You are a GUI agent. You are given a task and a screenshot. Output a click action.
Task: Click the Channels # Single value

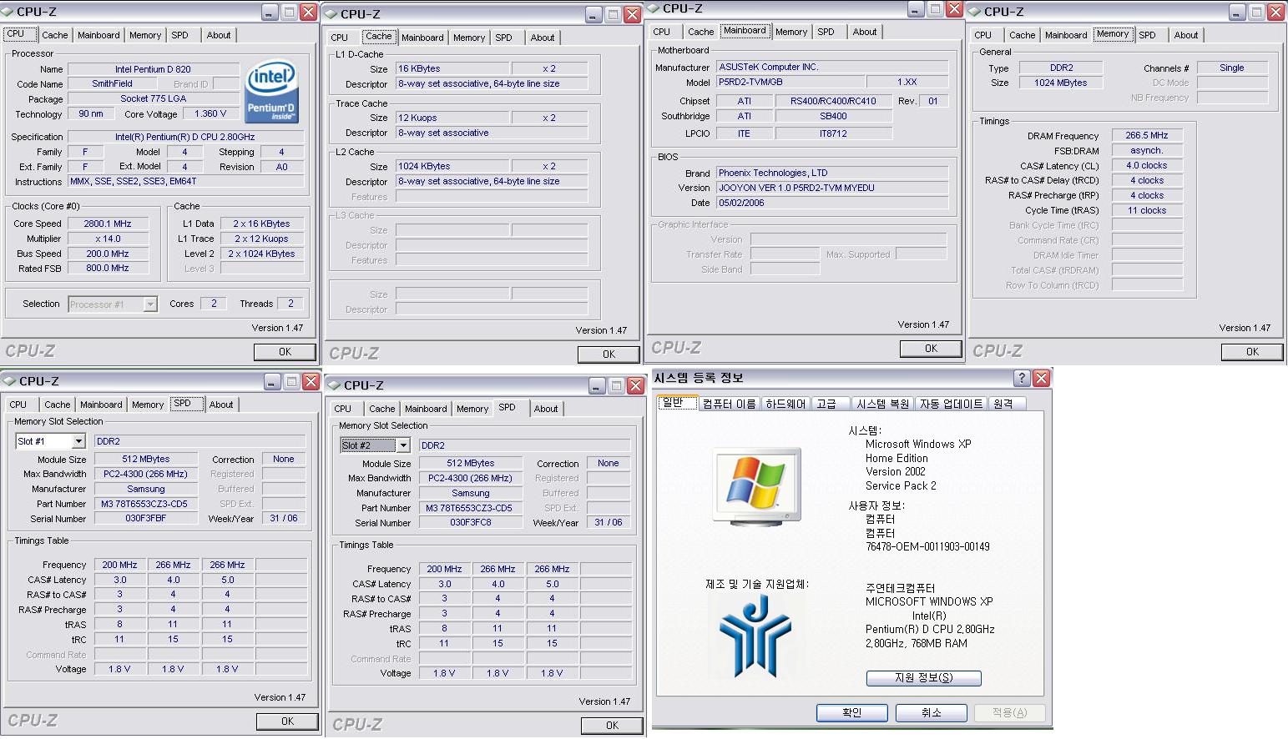(x=1232, y=68)
